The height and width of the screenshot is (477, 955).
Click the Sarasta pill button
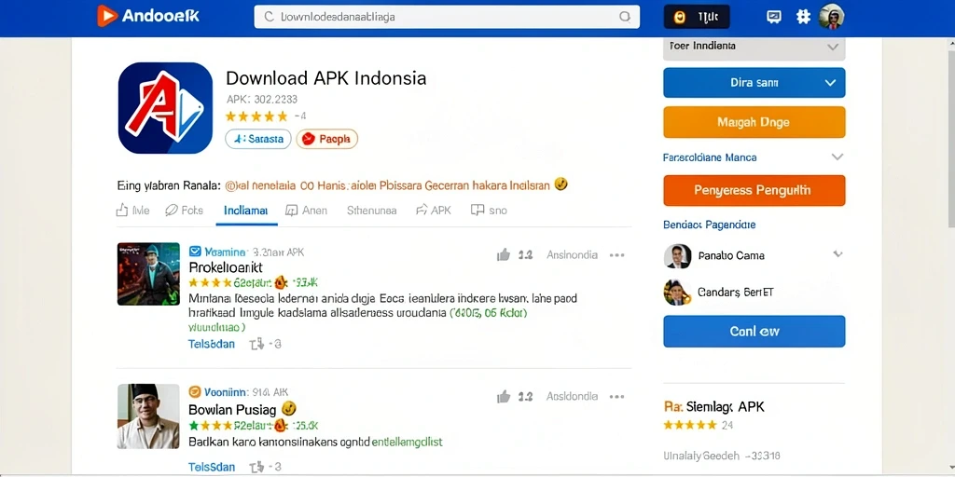pyautogui.click(x=258, y=139)
